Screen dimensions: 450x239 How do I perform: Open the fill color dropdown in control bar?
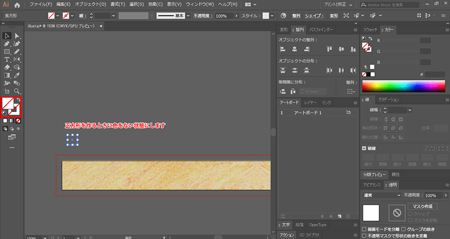tap(57, 16)
